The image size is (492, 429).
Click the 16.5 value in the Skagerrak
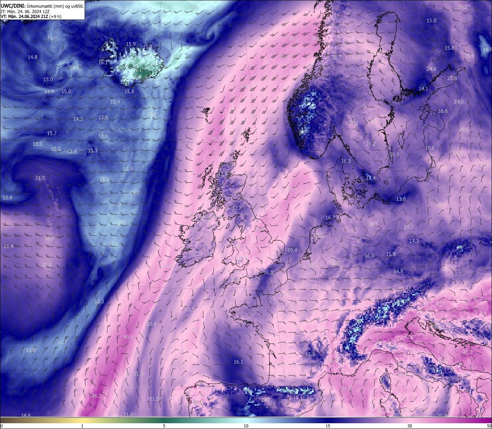pos(346,161)
